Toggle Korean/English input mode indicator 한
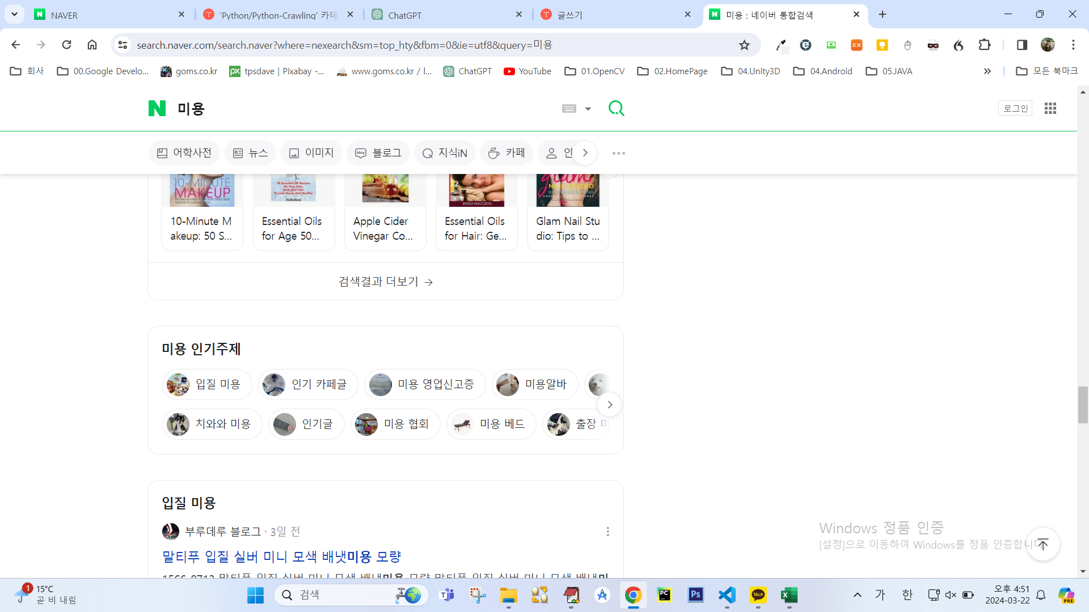Viewport: 1089px width, 612px height. coord(907,595)
